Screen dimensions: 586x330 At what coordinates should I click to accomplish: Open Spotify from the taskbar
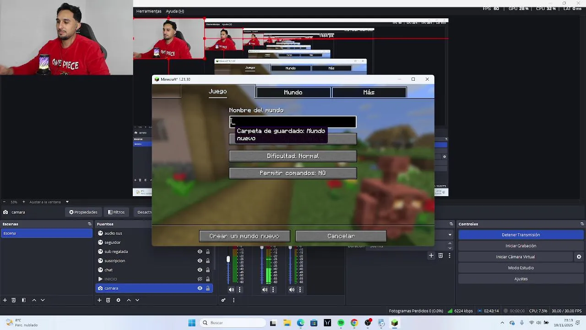click(341, 323)
